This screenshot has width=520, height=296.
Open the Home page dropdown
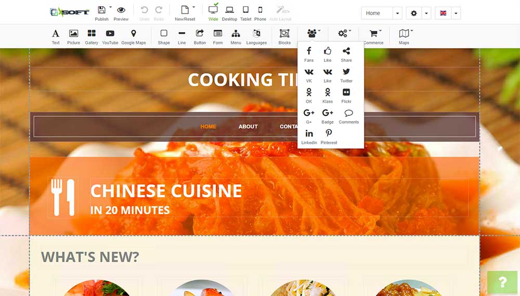[x=382, y=14]
